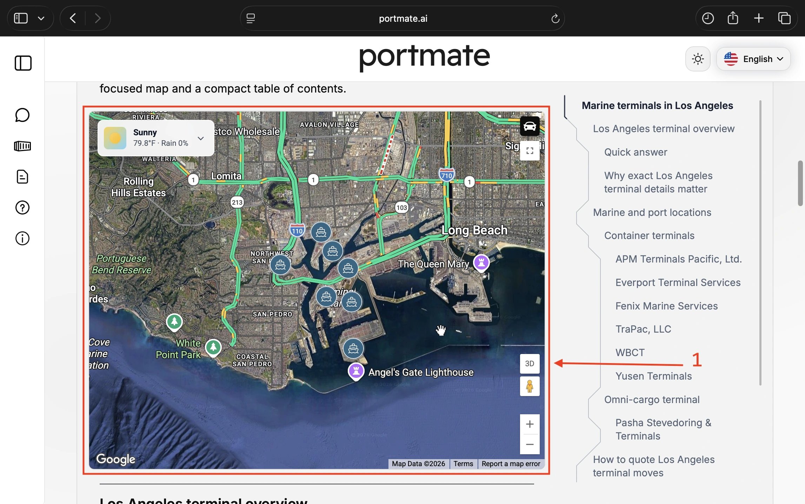Select the ship marker beside the 110 shield
The image size is (805, 504).
321,232
